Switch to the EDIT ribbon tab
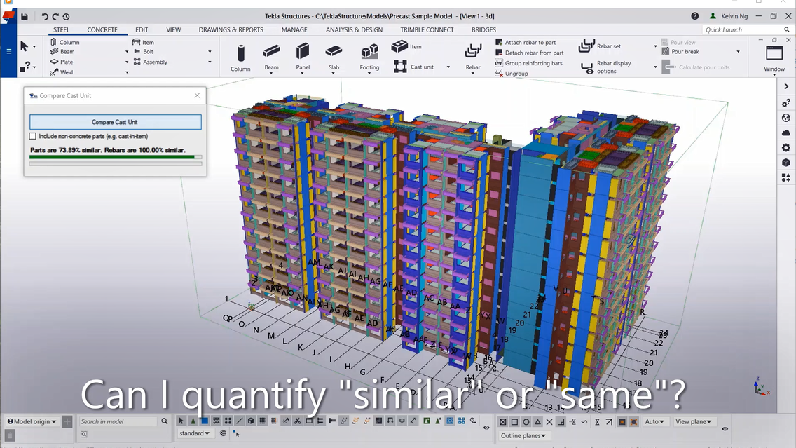 [x=142, y=30]
